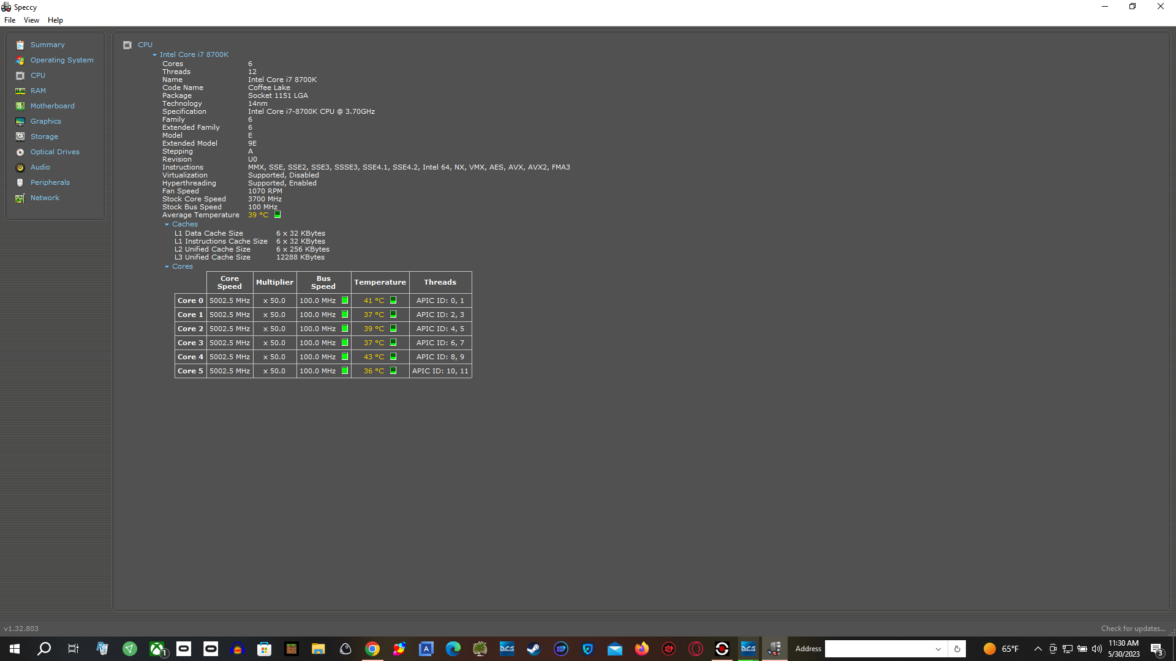This screenshot has width=1176, height=661.
Task: Show hidden system tray icons
Action: click(x=1038, y=649)
